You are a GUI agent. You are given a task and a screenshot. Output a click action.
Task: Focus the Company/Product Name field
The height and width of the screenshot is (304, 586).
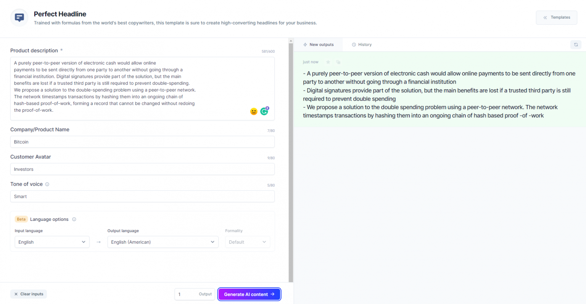142,142
